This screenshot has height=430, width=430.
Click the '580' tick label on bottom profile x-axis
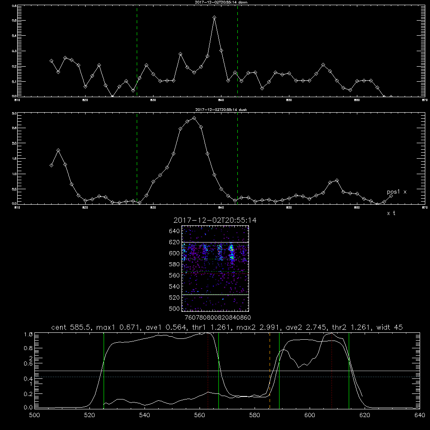click(x=255, y=415)
